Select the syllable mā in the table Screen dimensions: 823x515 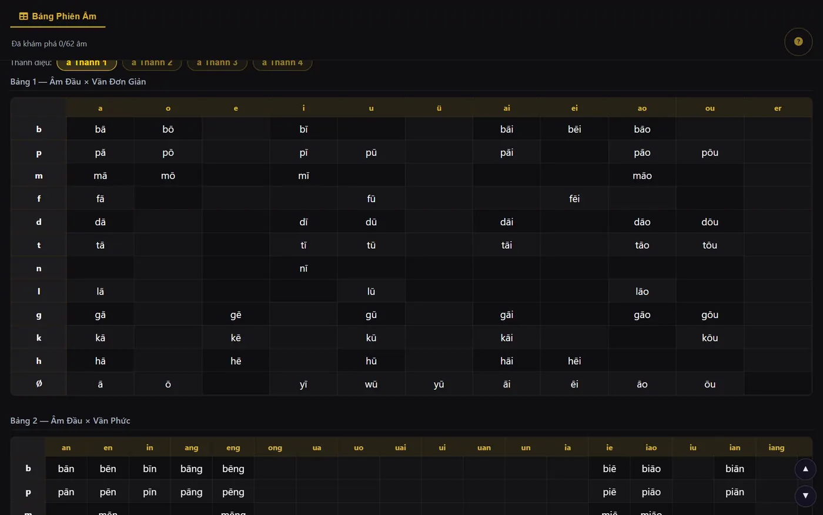pos(101,176)
